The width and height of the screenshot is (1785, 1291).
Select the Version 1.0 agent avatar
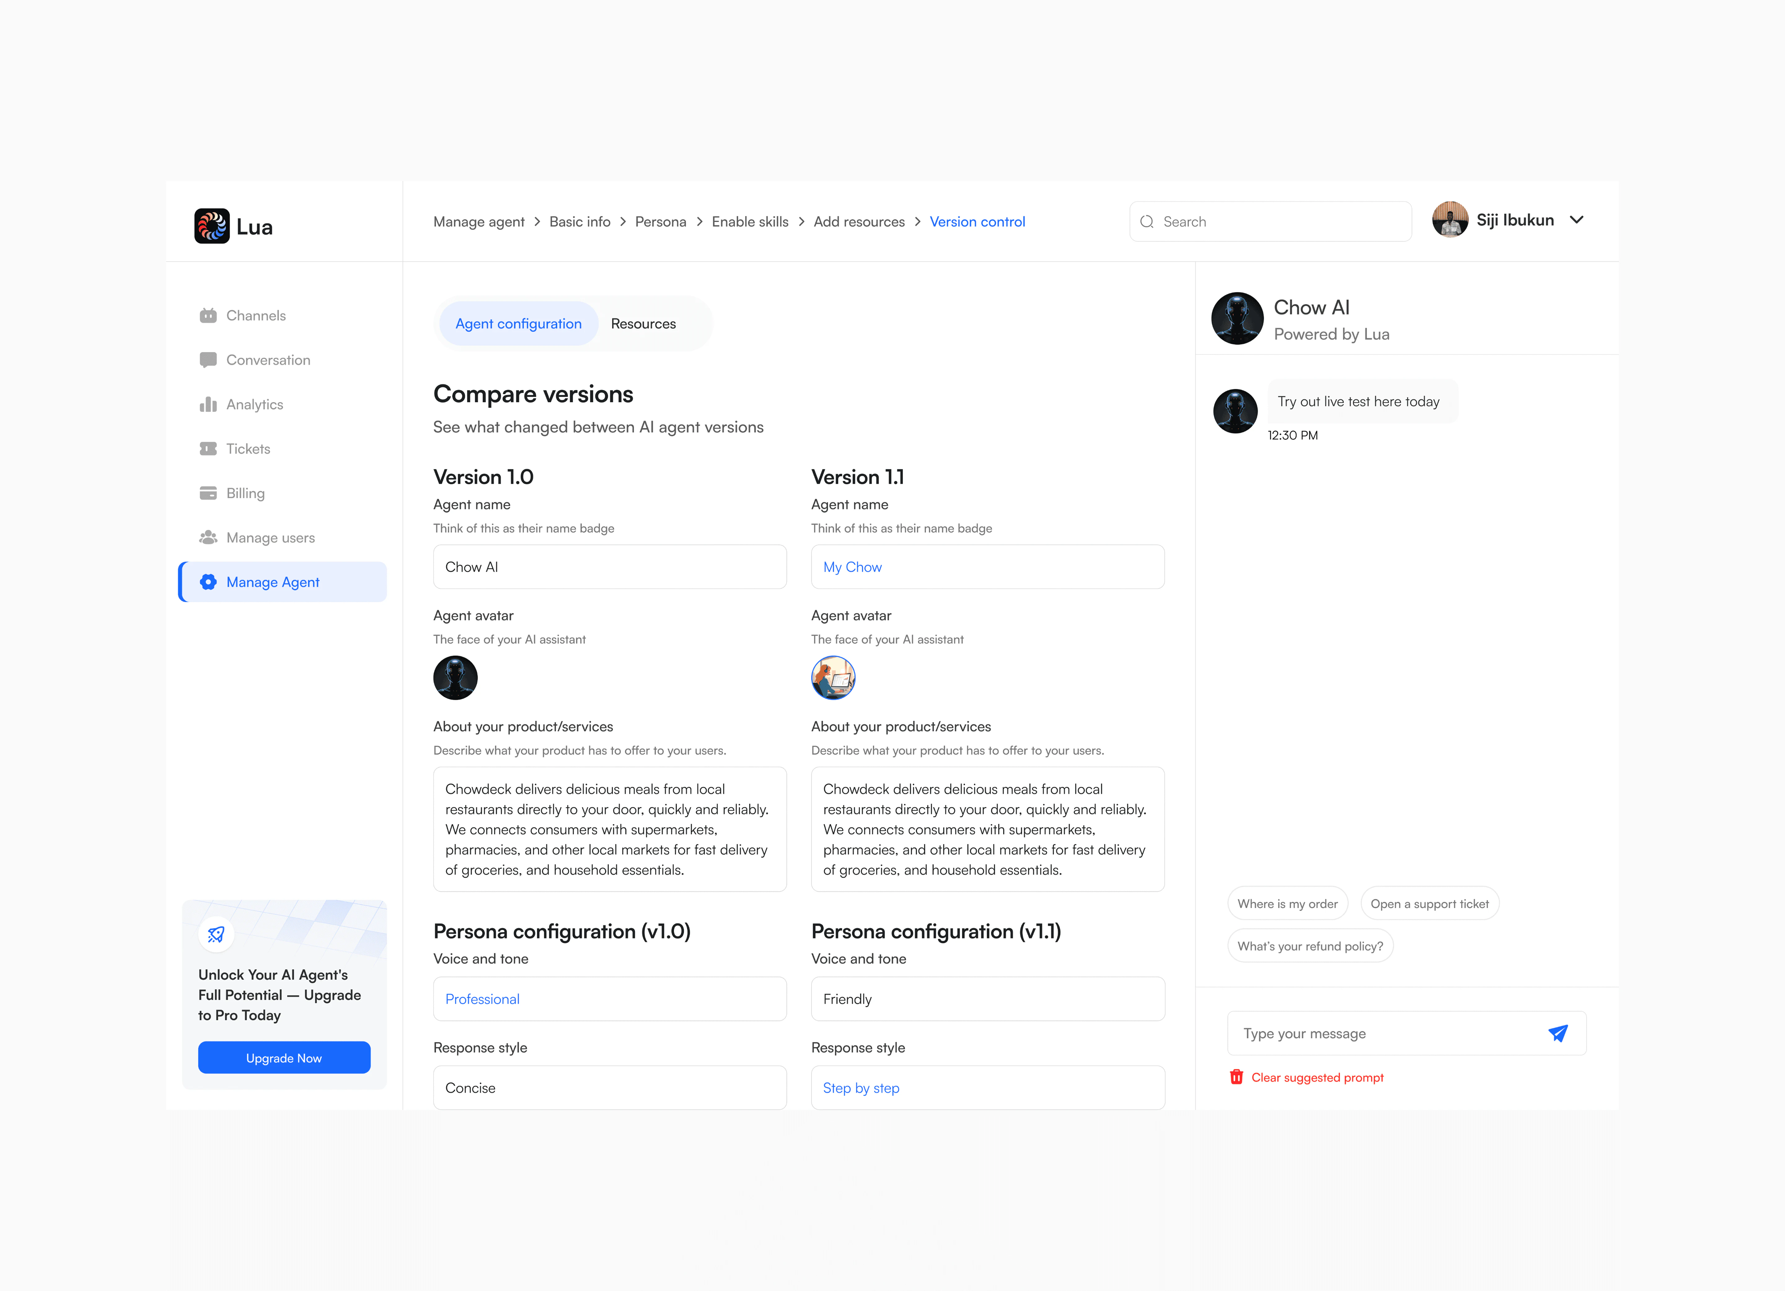pos(456,678)
